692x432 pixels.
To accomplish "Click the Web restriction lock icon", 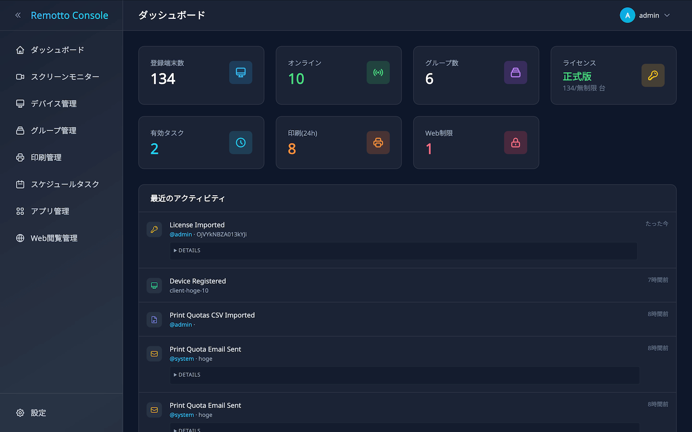I will point(516,143).
